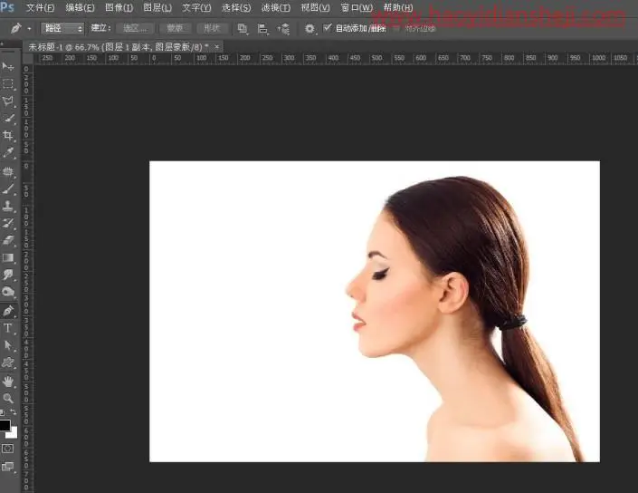
Task: Select the Custom Shape tool
Action: pyautogui.click(x=8, y=362)
